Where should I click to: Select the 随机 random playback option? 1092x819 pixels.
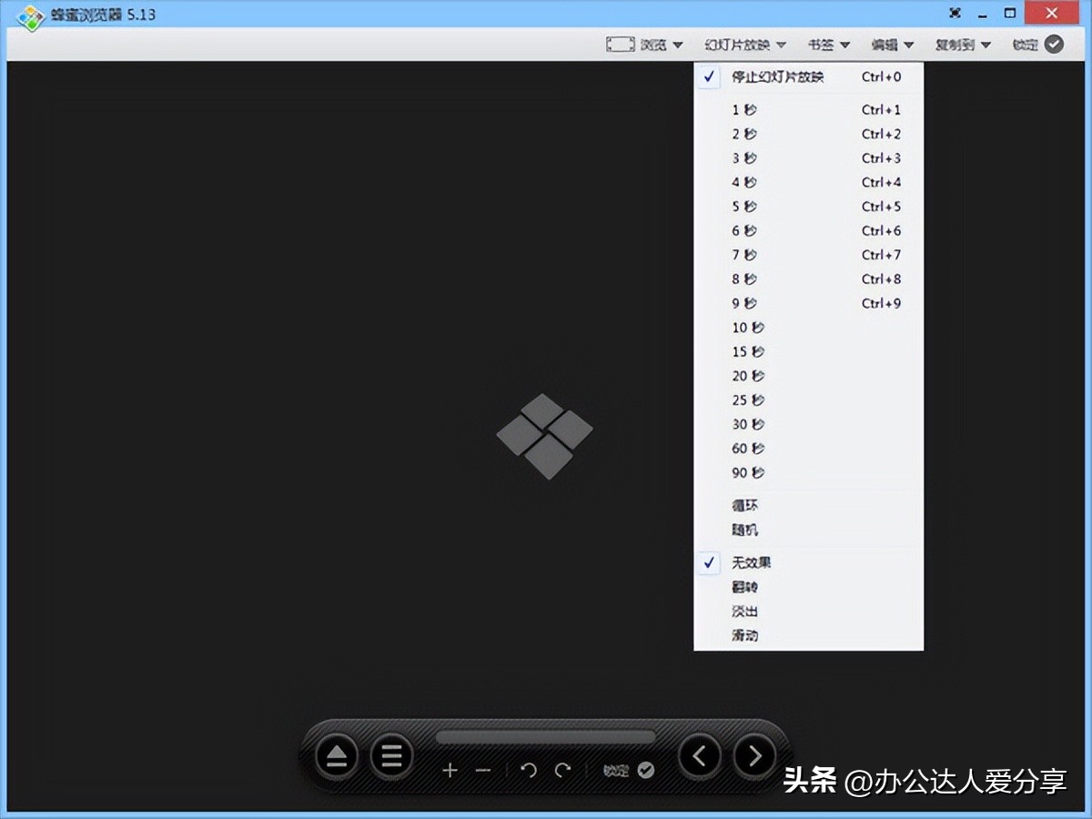[x=743, y=529]
